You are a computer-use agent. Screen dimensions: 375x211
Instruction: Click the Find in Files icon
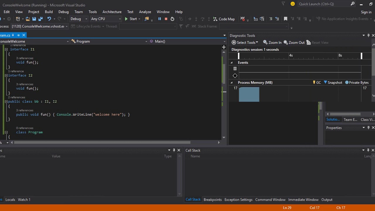pos(147,19)
